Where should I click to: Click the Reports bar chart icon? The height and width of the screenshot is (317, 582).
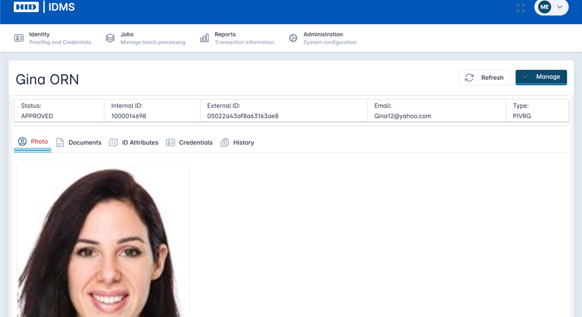(x=204, y=38)
